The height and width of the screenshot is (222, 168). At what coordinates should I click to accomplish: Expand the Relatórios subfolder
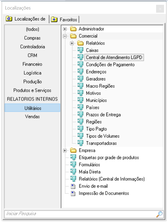click(x=72, y=43)
